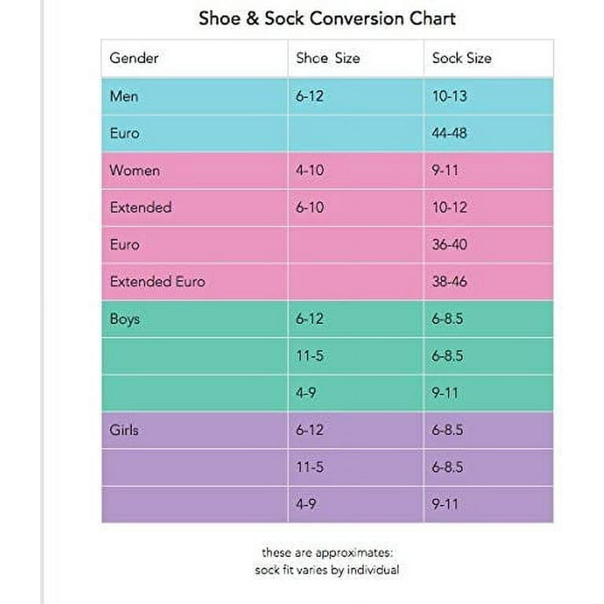Click the Men row label
Viewport: 604px width, 604px height.
click(123, 96)
